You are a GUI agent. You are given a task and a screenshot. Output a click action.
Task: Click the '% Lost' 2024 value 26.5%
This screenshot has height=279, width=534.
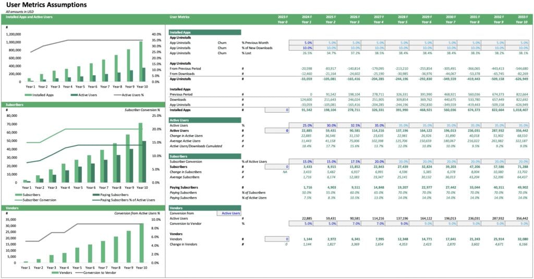tap(307, 53)
